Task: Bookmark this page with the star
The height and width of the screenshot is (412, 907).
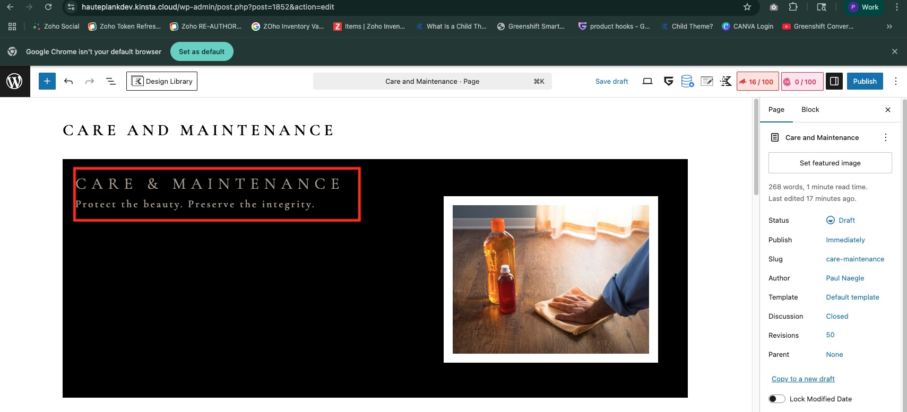Action: tap(747, 7)
